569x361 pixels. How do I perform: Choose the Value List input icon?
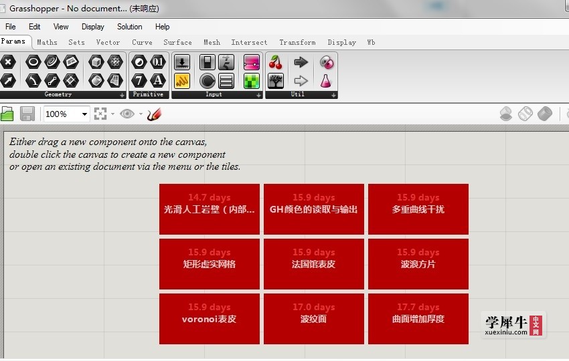coord(226,81)
